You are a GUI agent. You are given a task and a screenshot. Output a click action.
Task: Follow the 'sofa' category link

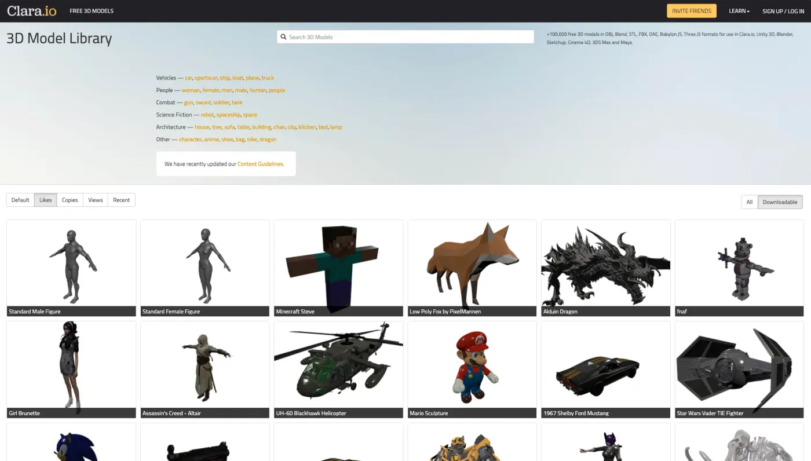(229, 127)
